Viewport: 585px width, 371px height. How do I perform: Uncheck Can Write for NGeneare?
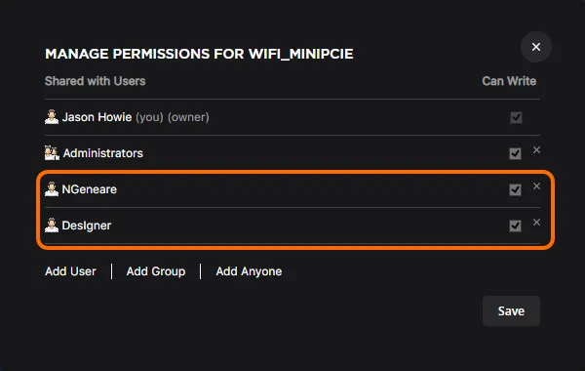515,189
